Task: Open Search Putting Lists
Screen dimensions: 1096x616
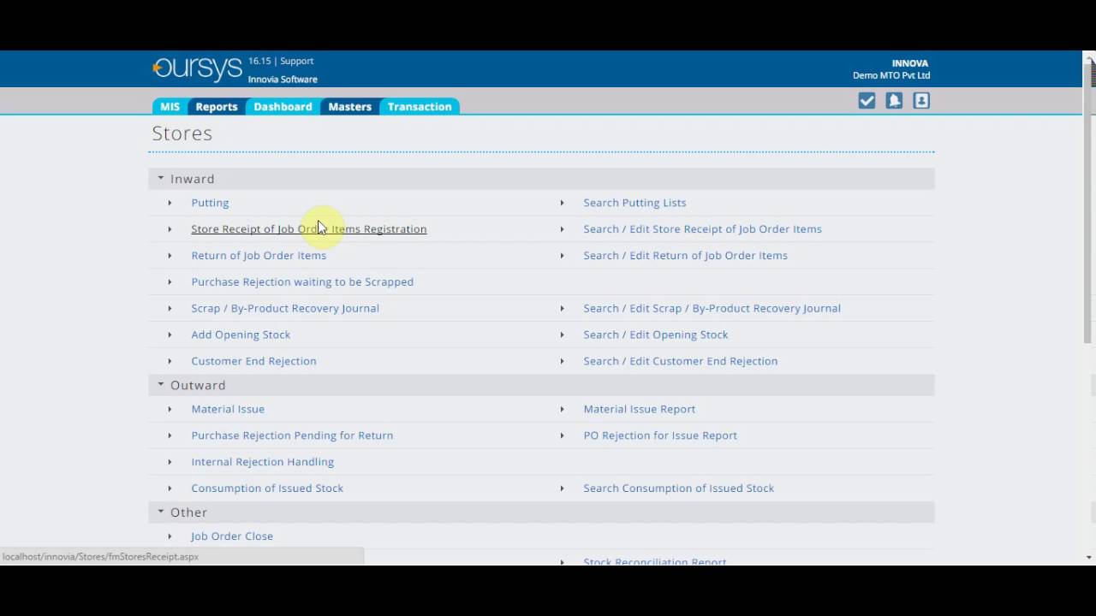Action: pos(634,203)
